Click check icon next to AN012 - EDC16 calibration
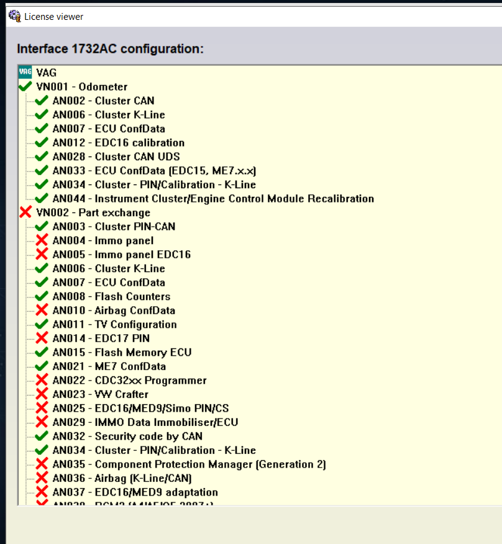Screen dimensions: 502x544 (x=42, y=142)
